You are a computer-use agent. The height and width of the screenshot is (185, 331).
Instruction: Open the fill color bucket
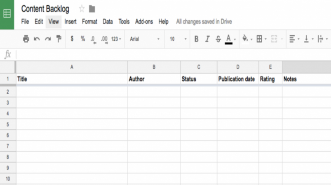pyautogui.click(x=245, y=39)
